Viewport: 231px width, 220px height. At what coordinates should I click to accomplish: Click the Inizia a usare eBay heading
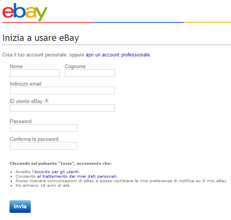click(x=41, y=38)
